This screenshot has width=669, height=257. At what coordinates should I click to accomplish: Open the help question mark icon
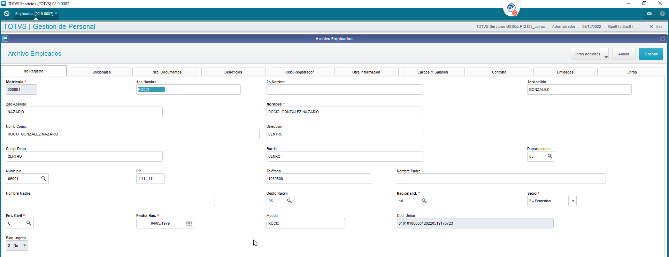point(662,14)
